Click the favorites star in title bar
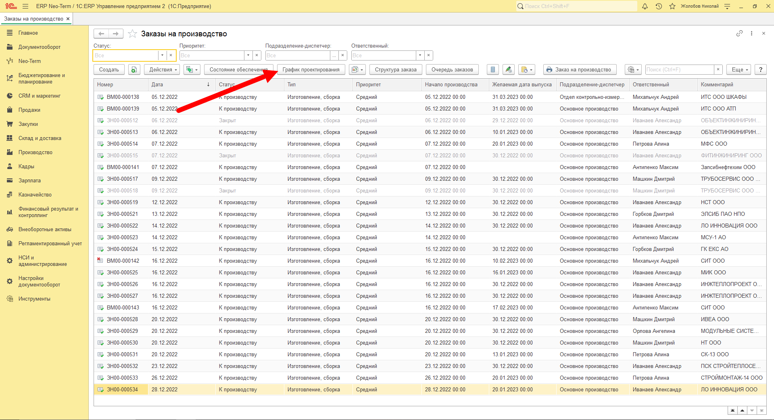The height and width of the screenshot is (420, 774). pos(672,6)
